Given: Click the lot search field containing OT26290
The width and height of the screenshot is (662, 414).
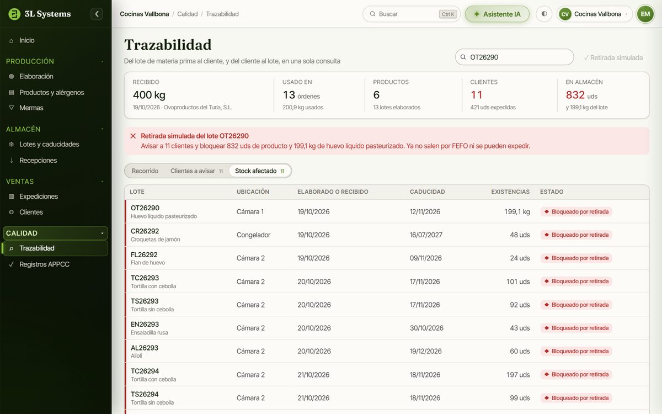Looking at the screenshot, I should (514, 57).
